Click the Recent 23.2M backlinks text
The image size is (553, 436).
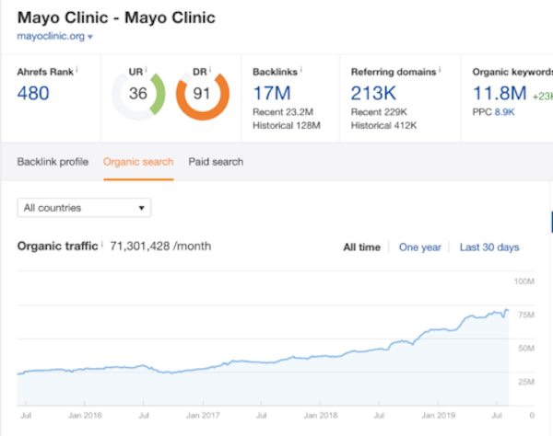pos(283,112)
